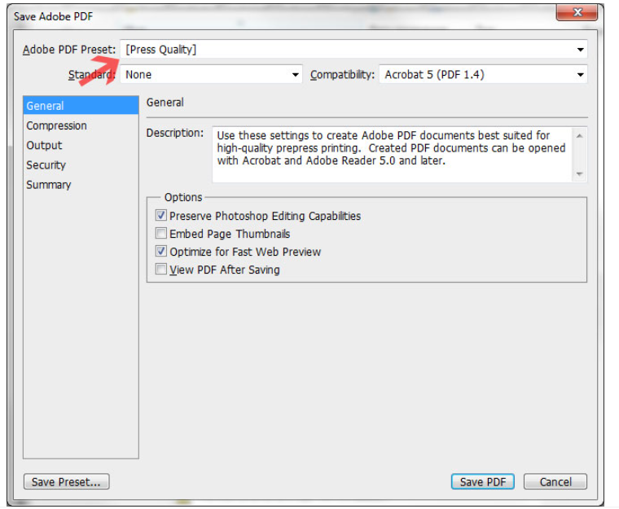Viewport: 619px width, 509px height.
Task: Tick View PDF After Saving checkbox
Action: [160, 270]
